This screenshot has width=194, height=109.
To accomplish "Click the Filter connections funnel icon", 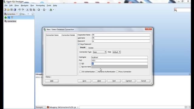I will pyautogui.click(x=12, y=18).
